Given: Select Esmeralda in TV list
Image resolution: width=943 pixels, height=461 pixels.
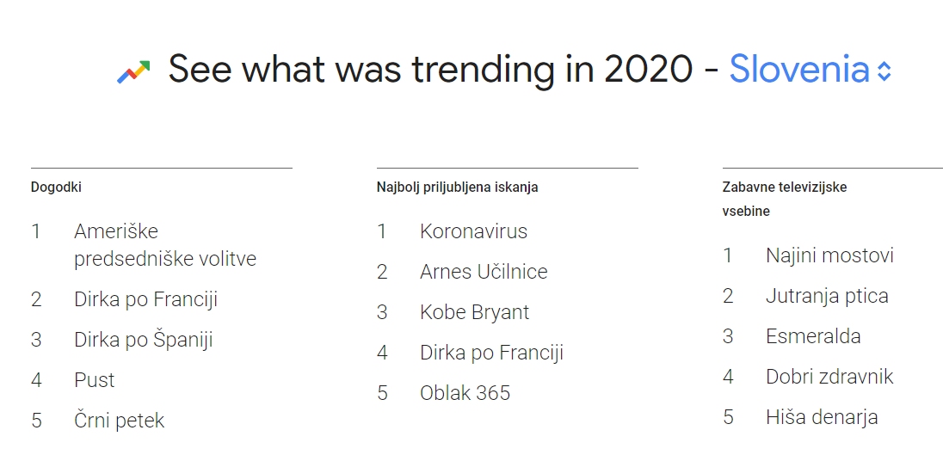Looking at the screenshot, I should pyautogui.click(x=813, y=336).
